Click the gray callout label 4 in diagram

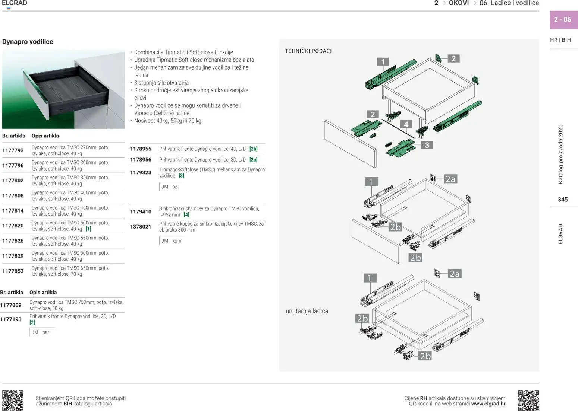point(406,124)
